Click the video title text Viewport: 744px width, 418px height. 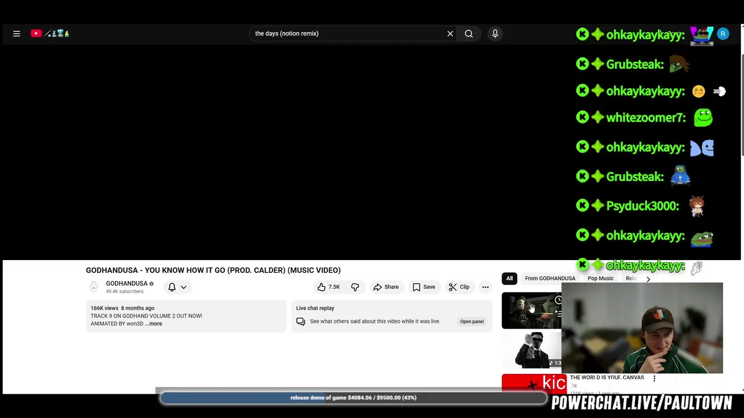coord(213,271)
